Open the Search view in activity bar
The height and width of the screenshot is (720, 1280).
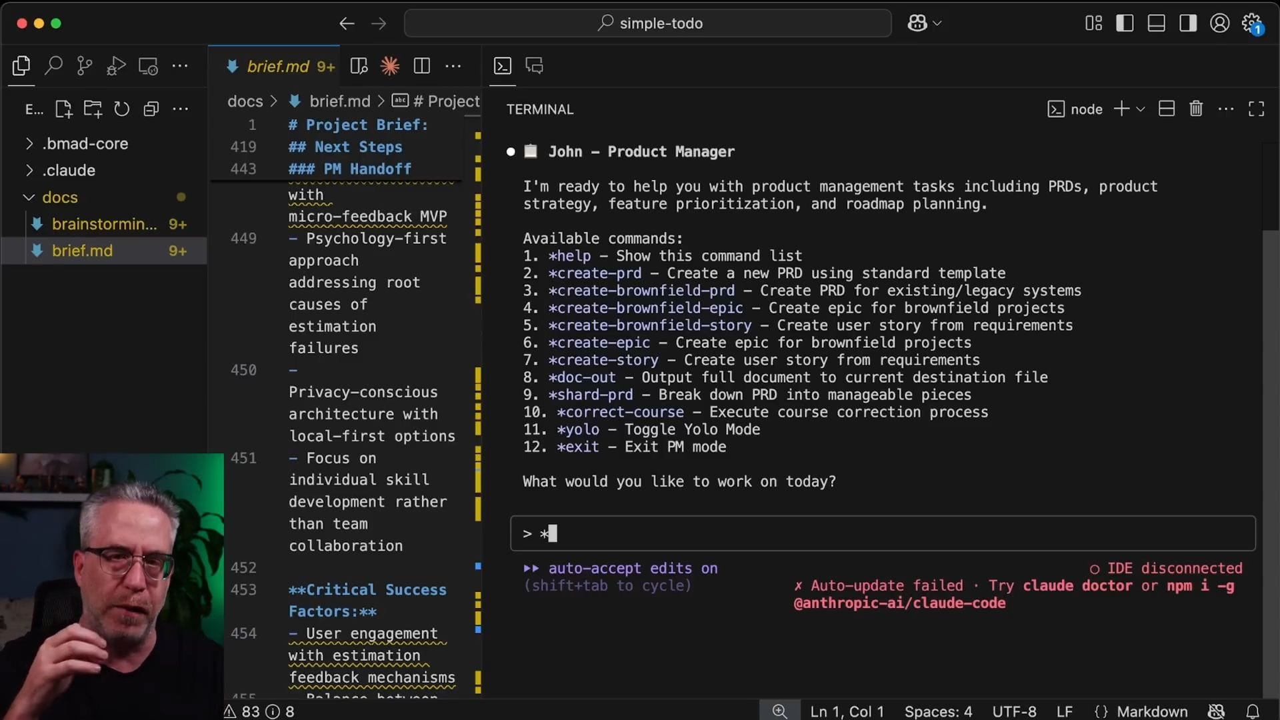[53, 65]
